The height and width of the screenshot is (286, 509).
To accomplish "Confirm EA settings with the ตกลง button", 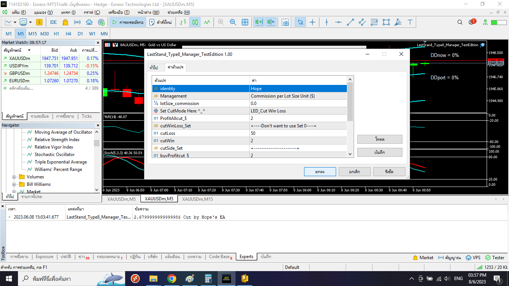I will point(320,172).
